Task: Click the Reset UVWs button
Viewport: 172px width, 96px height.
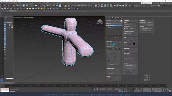Action: coord(143,22)
